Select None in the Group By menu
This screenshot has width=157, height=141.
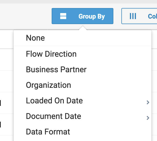(83, 38)
